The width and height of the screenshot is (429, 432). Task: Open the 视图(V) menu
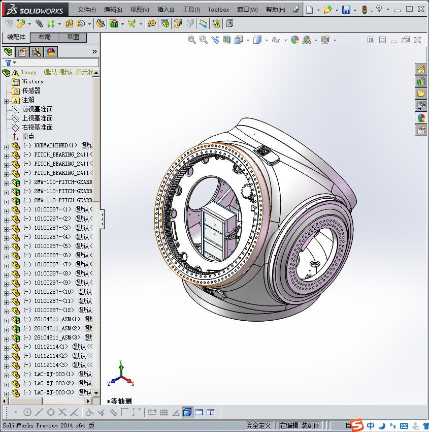(140, 10)
